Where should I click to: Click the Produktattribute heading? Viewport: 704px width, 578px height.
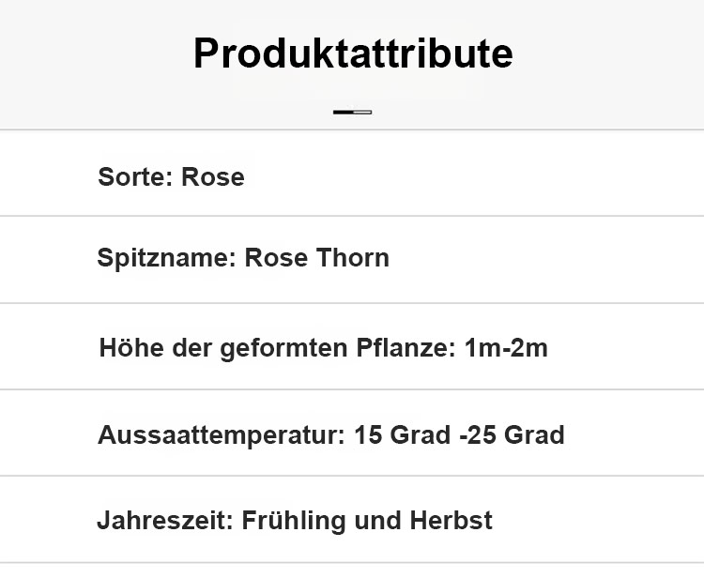pos(353,53)
